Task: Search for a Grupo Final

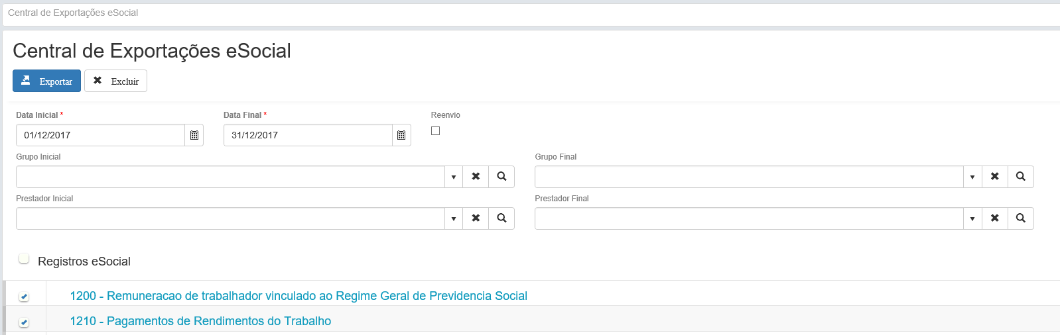Action: coord(1020,177)
